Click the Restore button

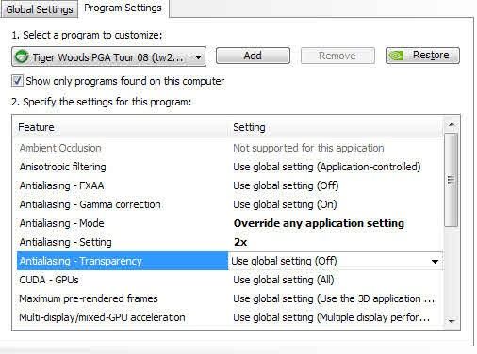tap(422, 56)
